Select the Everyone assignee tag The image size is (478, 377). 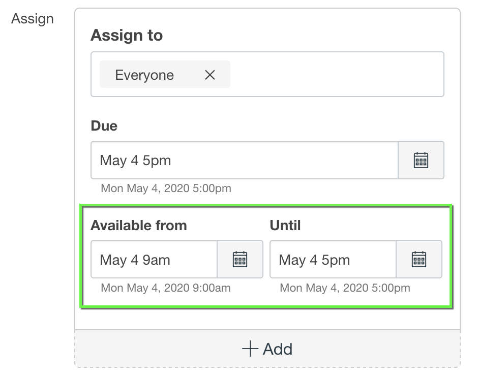[144, 75]
